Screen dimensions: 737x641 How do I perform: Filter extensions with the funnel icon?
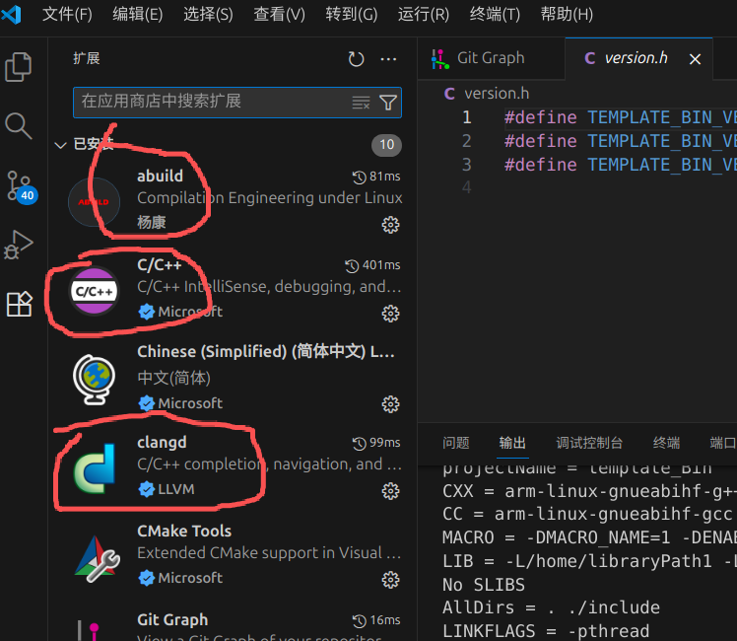(388, 102)
